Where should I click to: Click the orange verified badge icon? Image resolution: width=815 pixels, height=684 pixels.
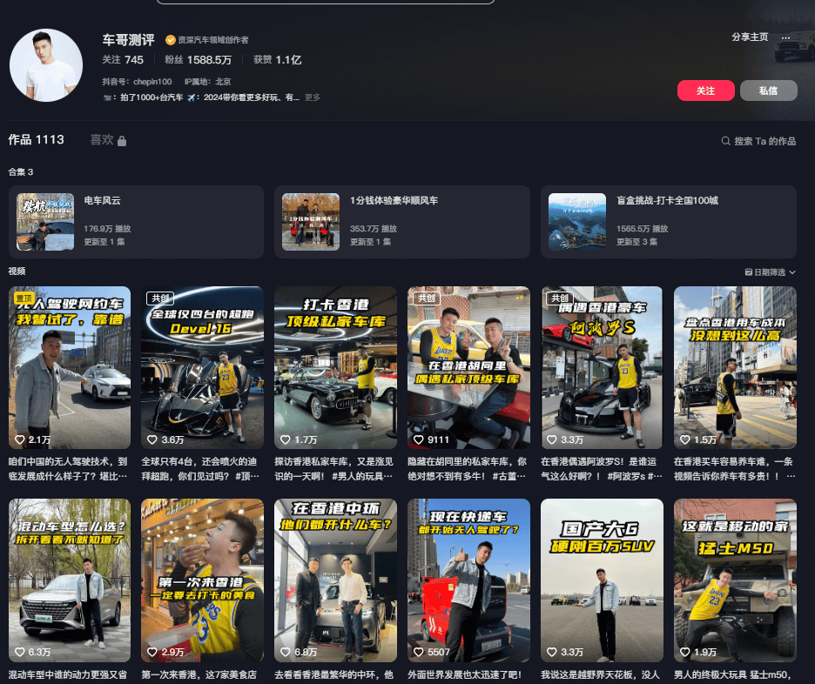pos(170,39)
